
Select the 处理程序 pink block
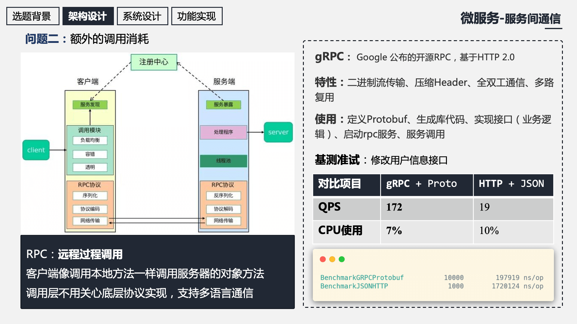coord(223,132)
